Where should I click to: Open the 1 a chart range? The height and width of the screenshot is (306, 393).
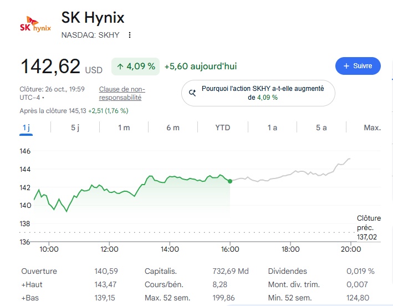[x=272, y=128]
